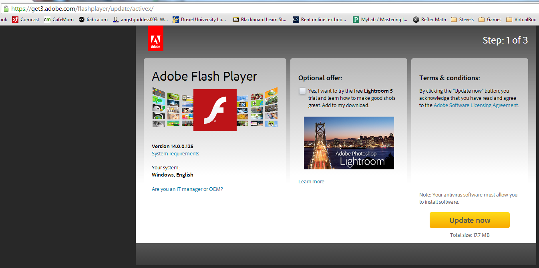Click the Learn more link
Image resolution: width=539 pixels, height=268 pixels.
tap(311, 182)
